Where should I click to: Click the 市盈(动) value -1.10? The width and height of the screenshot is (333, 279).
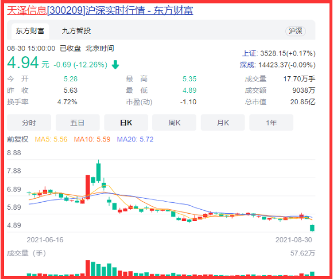pos(188,102)
